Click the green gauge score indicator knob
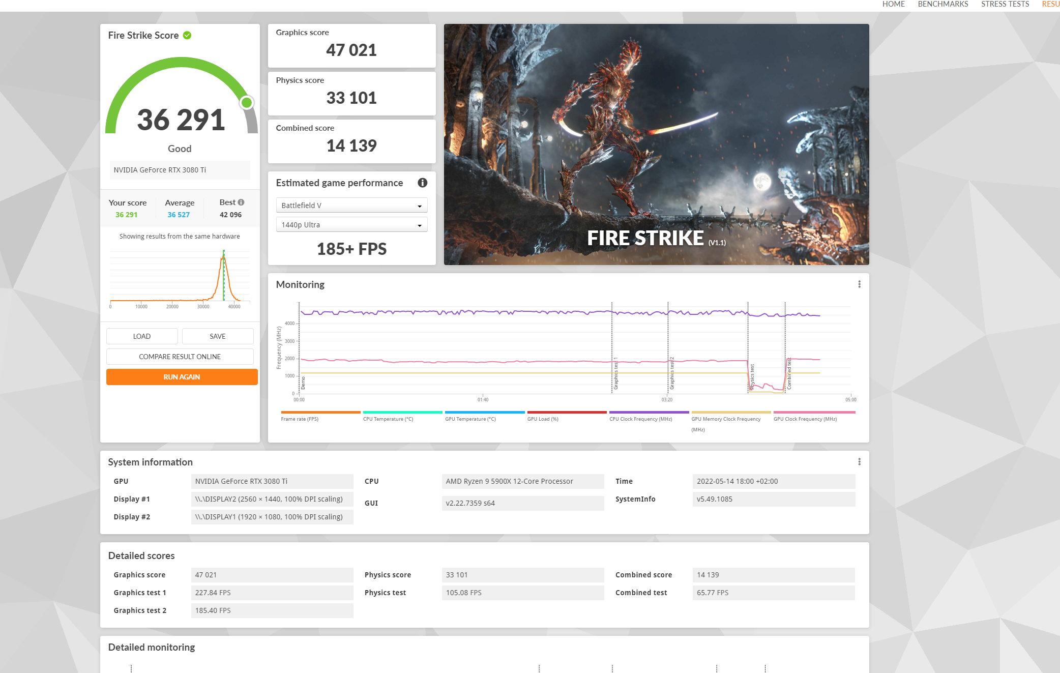 click(247, 103)
